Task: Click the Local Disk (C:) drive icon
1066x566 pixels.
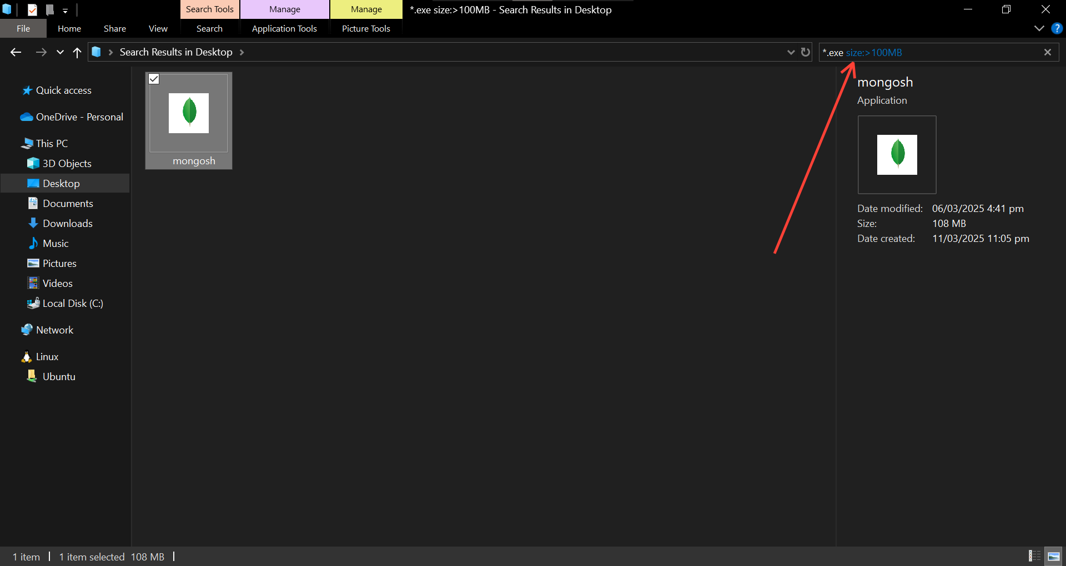Action: click(33, 304)
